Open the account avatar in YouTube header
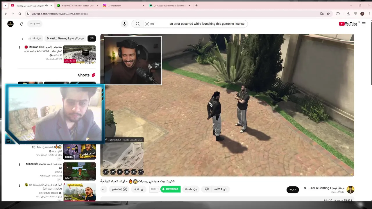 pyautogui.click(x=10, y=24)
